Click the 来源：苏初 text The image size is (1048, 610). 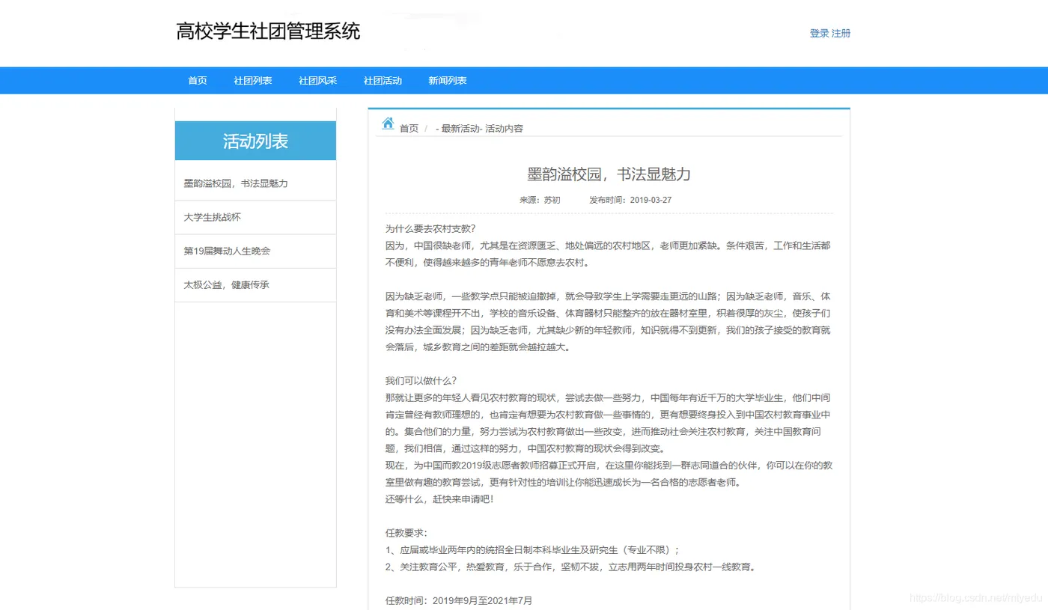[x=540, y=201]
